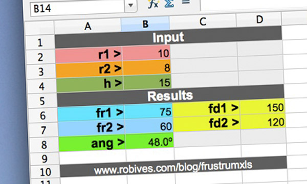
Task: Click the fd2 value cell 120
Action: coord(263,122)
